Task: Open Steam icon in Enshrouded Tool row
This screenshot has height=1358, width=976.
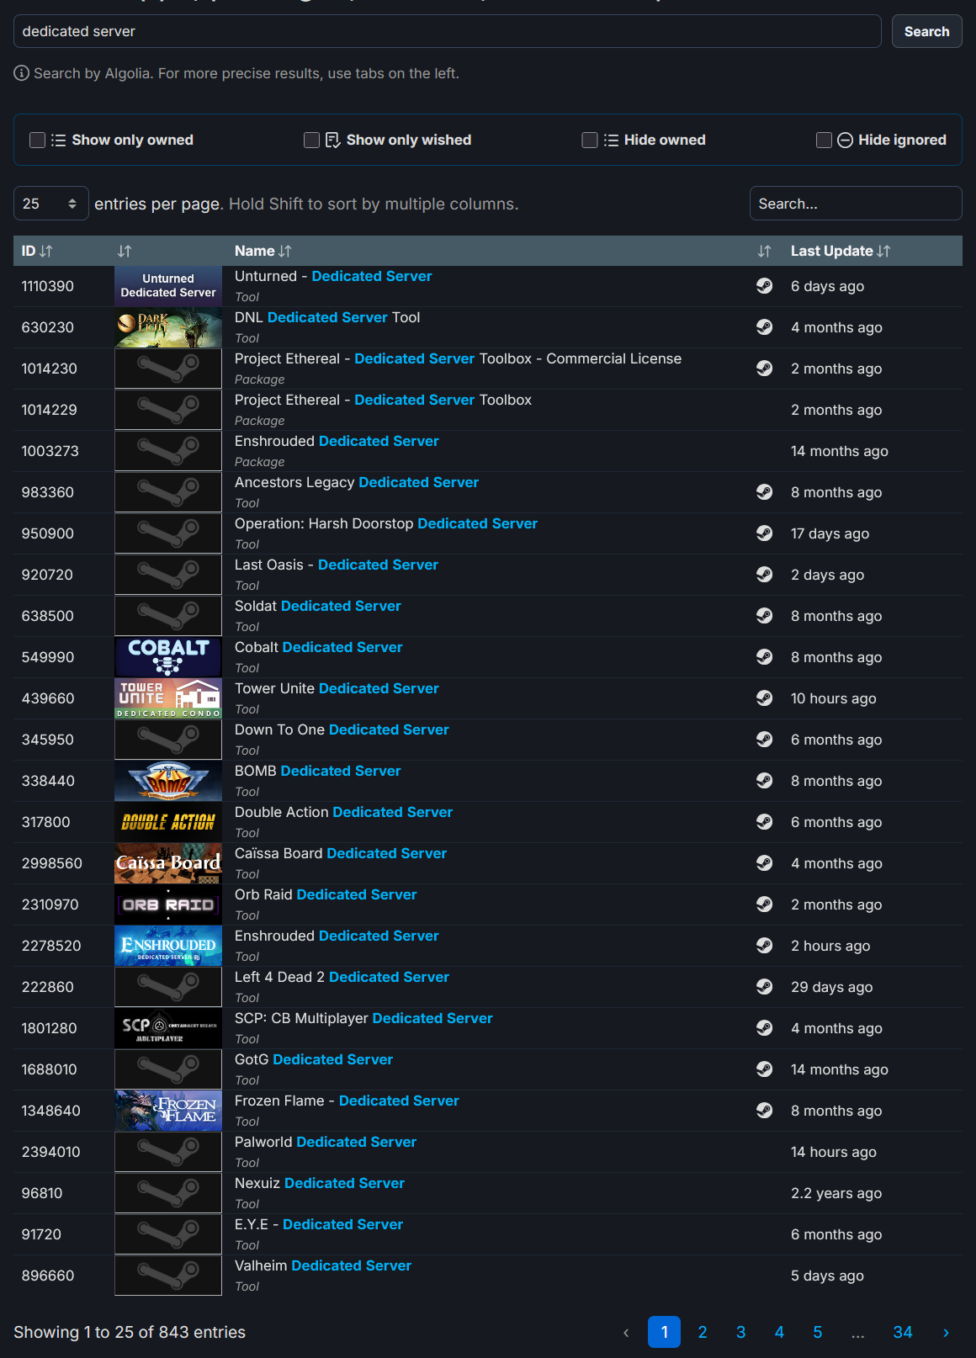Action: [x=764, y=946]
